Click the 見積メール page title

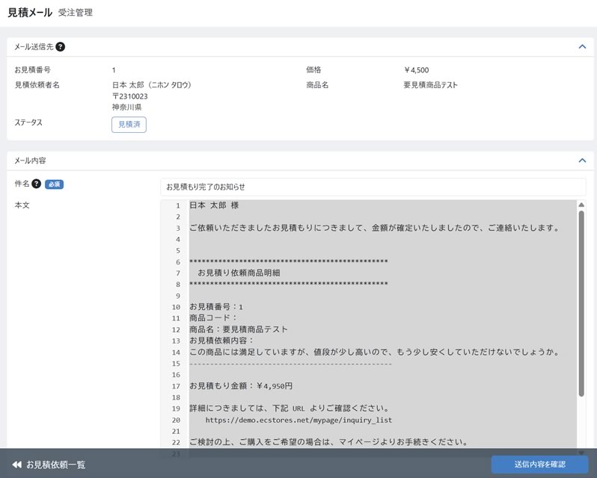coord(30,12)
